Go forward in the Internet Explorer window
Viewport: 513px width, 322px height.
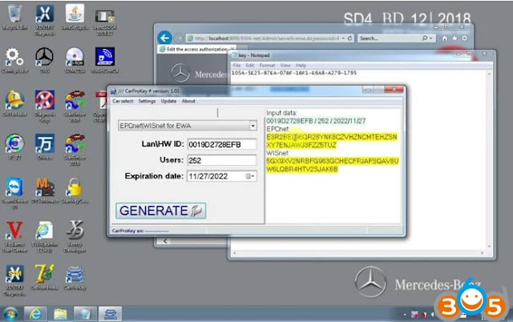pos(178,38)
